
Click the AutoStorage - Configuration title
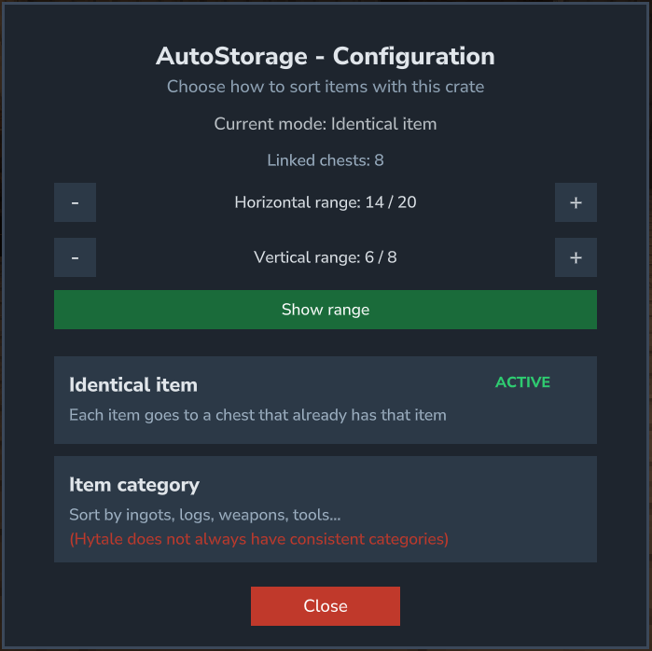(325, 56)
